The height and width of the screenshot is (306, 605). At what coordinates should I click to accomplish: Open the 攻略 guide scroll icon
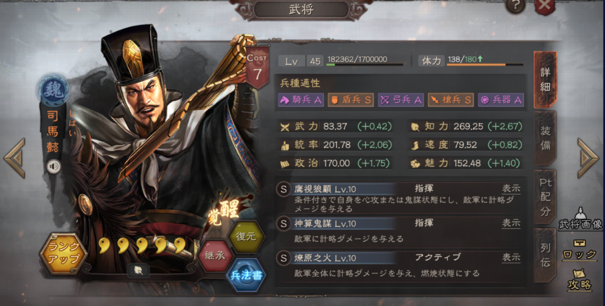pos(580,280)
